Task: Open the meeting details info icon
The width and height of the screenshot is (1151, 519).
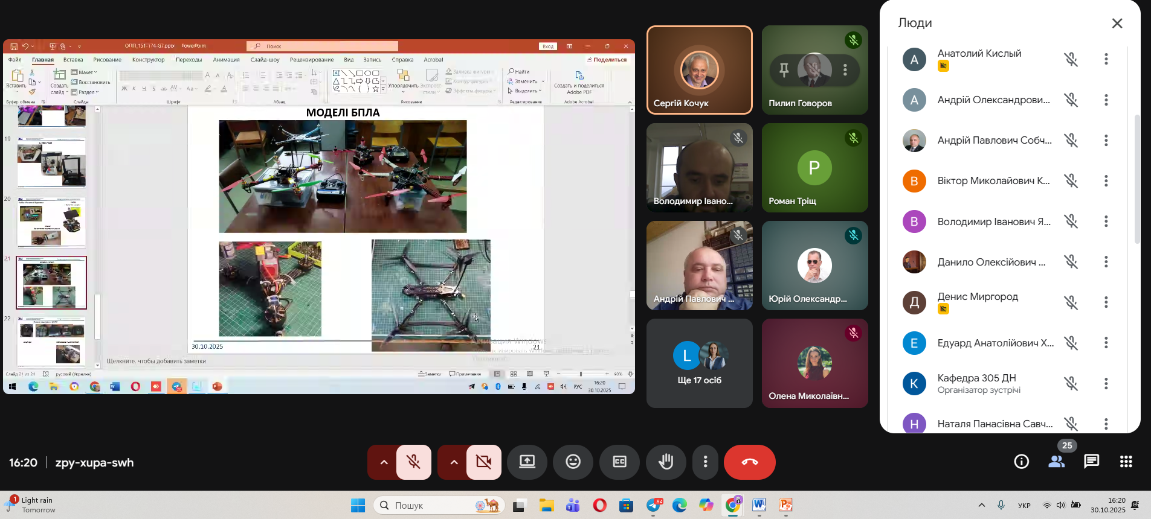Action: (x=1021, y=462)
